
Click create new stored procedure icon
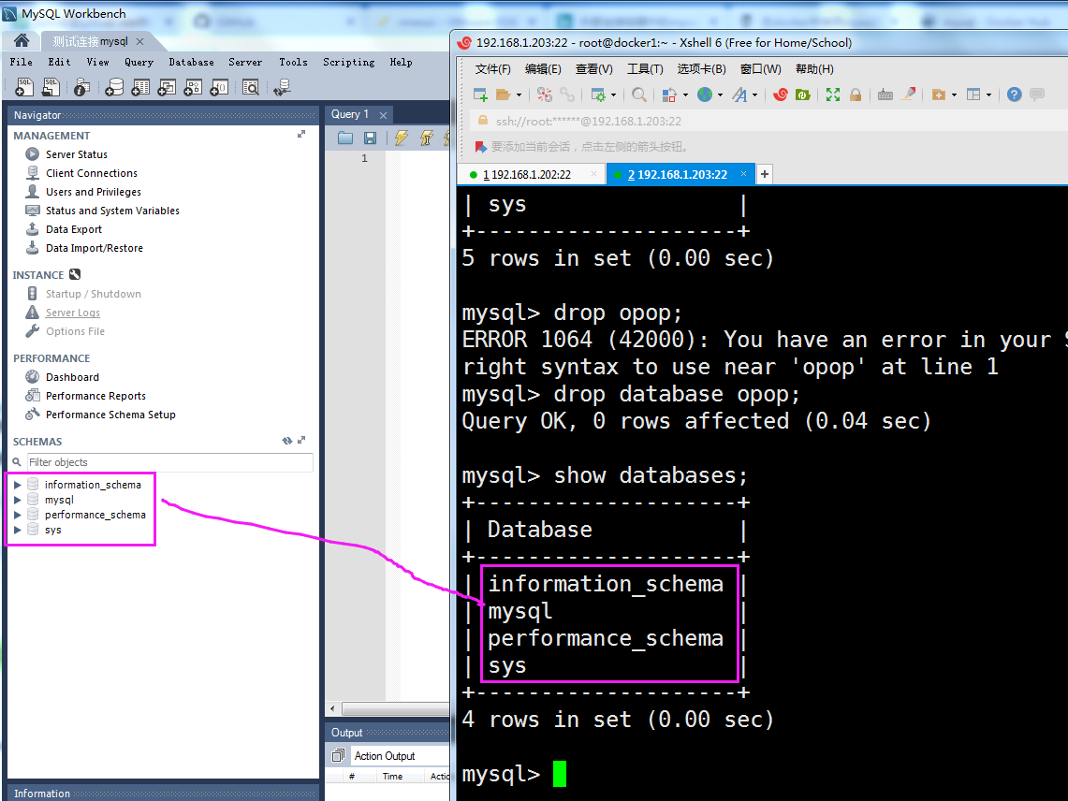point(193,86)
